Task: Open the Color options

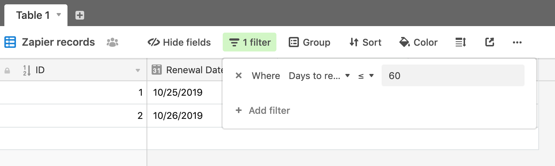Action: pos(418,42)
